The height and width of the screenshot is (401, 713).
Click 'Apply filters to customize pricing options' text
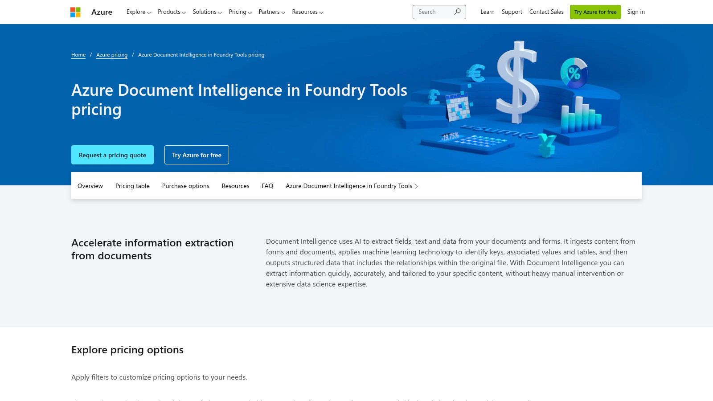159,377
